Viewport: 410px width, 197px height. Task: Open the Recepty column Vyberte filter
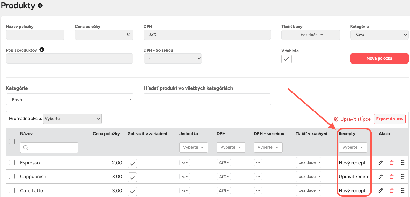coord(353,147)
